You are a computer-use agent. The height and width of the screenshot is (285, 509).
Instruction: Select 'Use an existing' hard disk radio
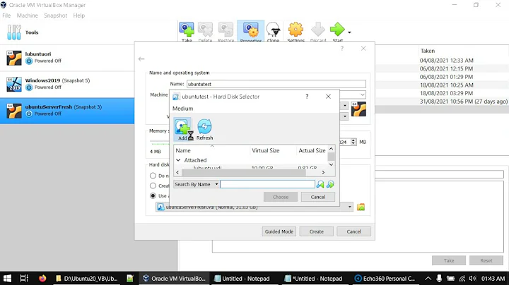(x=153, y=195)
